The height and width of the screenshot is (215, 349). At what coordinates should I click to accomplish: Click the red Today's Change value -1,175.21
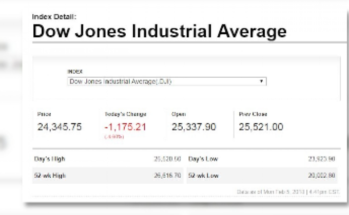tap(125, 127)
